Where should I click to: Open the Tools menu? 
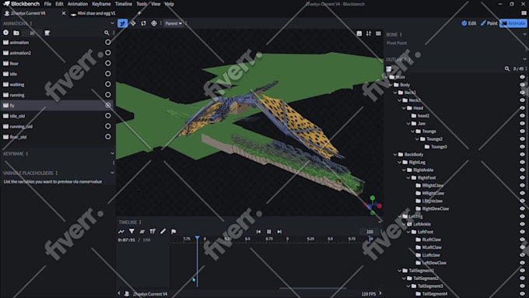tap(142, 4)
